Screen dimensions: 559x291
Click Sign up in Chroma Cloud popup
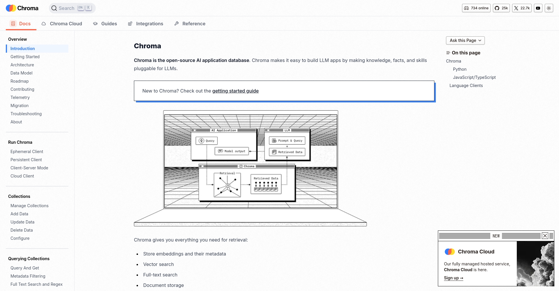click(453, 278)
